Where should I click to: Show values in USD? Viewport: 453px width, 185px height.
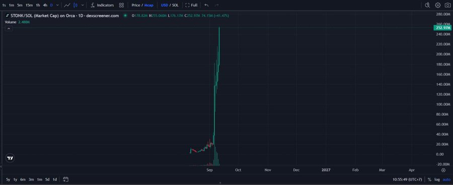point(165,5)
